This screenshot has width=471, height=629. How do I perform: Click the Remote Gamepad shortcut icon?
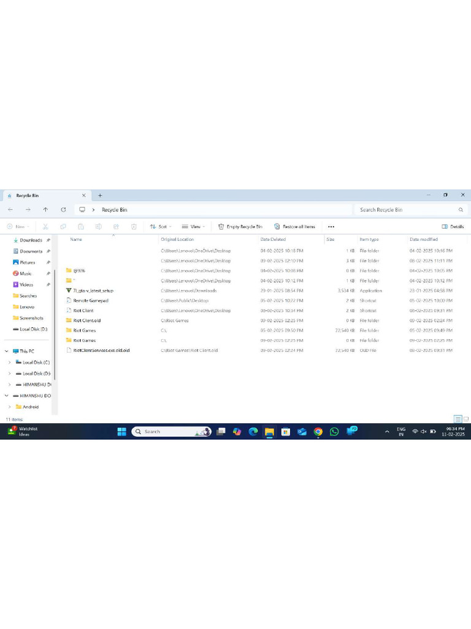tap(69, 300)
